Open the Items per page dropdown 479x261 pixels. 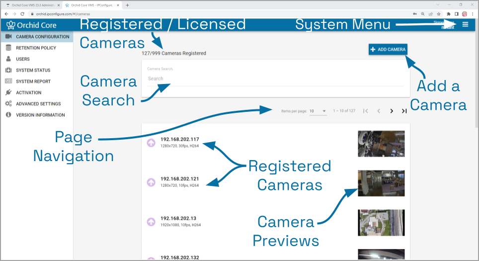click(x=318, y=111)
